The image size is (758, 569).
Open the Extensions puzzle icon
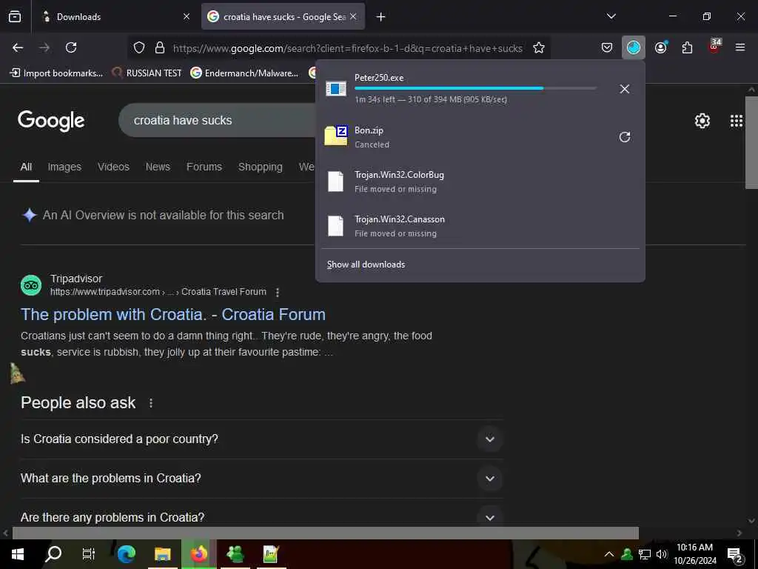[687, 47]
